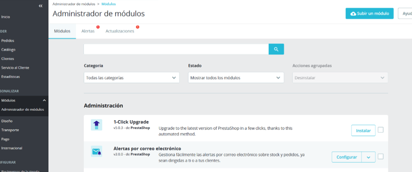
Task: Click the red badge on Actualizaciones
Action: (x=137, y=27)
